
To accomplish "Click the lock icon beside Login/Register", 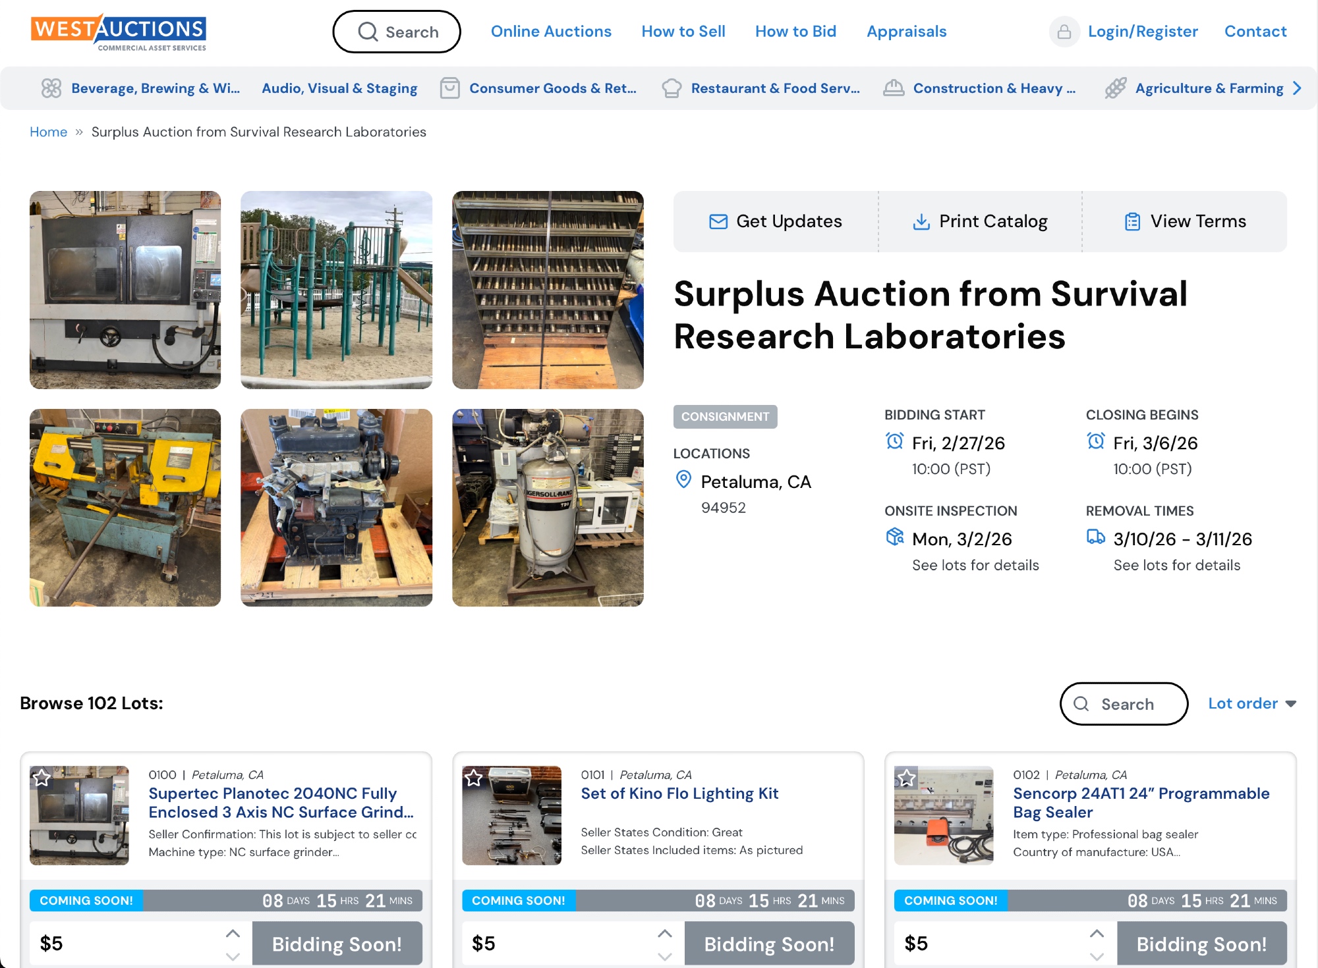I will click(x=1064, y=32).
